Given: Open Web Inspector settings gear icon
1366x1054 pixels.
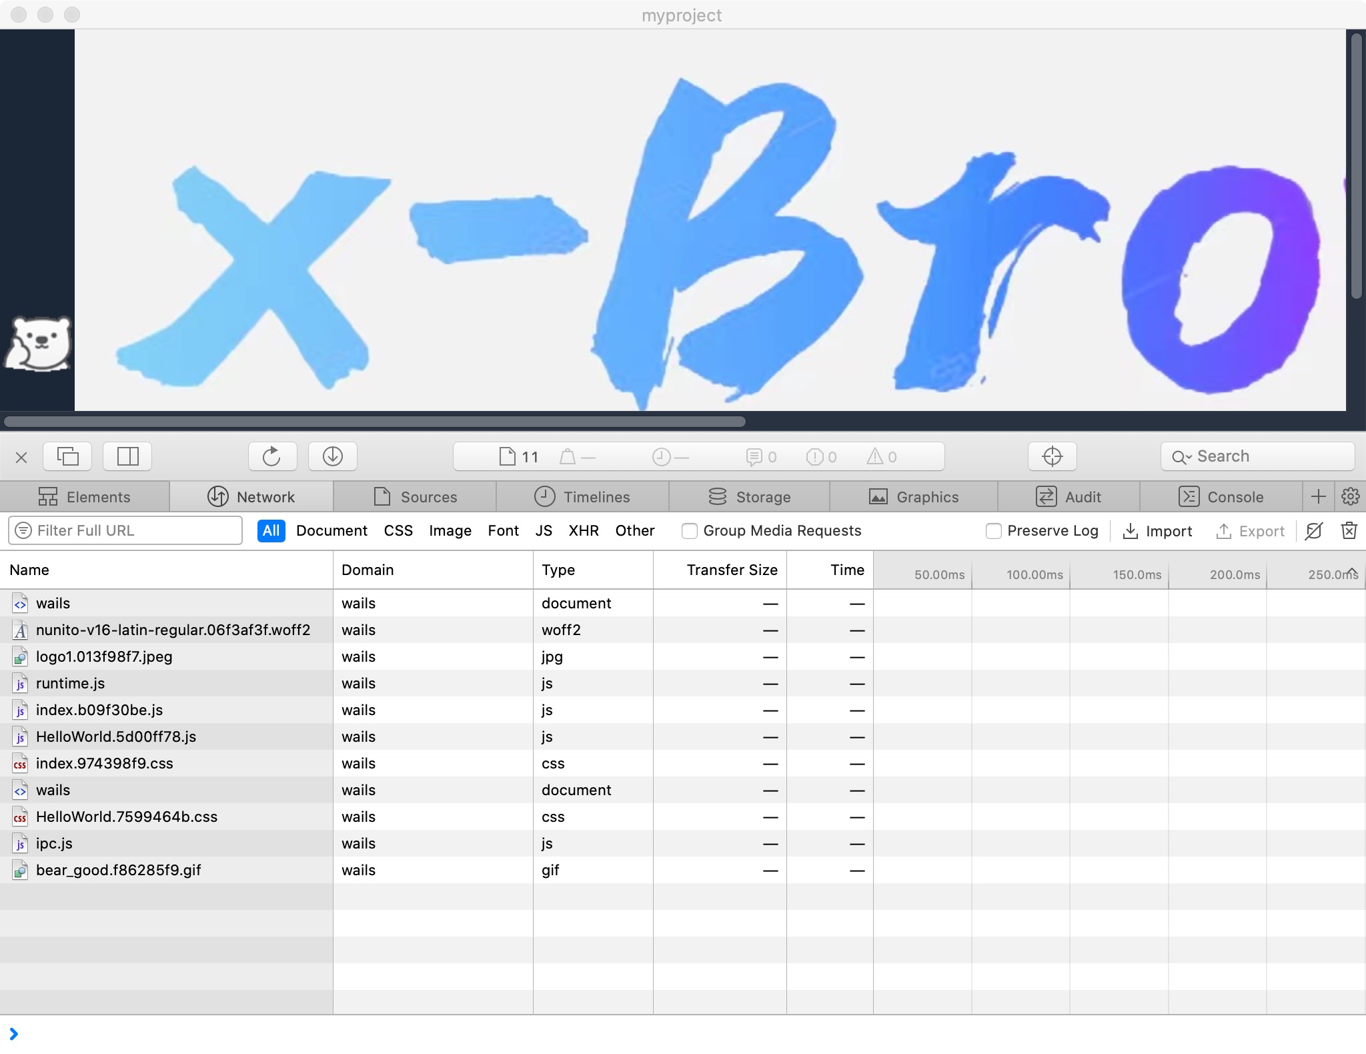Looking at the screenshot, I should click(1350, 496).
